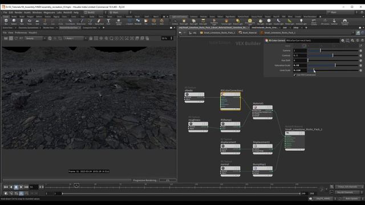Add new shelf tab plus button
365x205 pixels.
click(x=164, y=17)
